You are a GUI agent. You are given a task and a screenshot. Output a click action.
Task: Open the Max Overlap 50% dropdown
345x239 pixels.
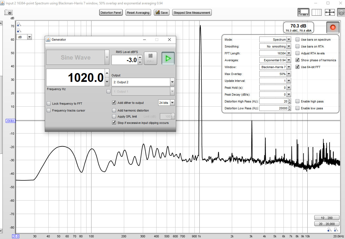[289, 74]
